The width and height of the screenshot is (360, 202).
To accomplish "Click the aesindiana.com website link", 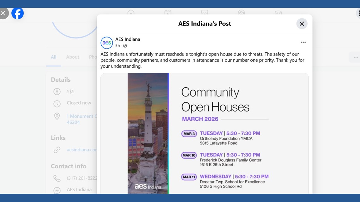I will coord(81,150).
